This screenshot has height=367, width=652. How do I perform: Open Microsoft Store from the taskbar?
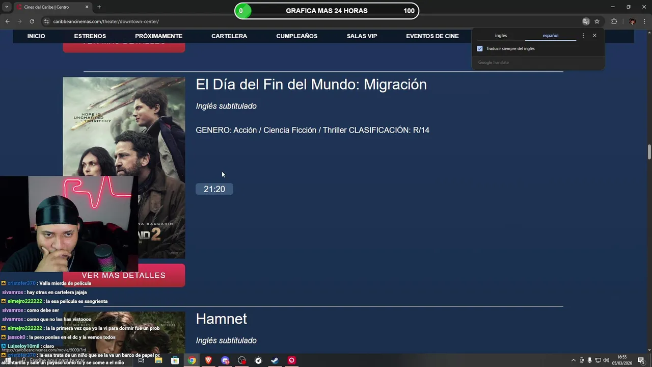[175, 360]
